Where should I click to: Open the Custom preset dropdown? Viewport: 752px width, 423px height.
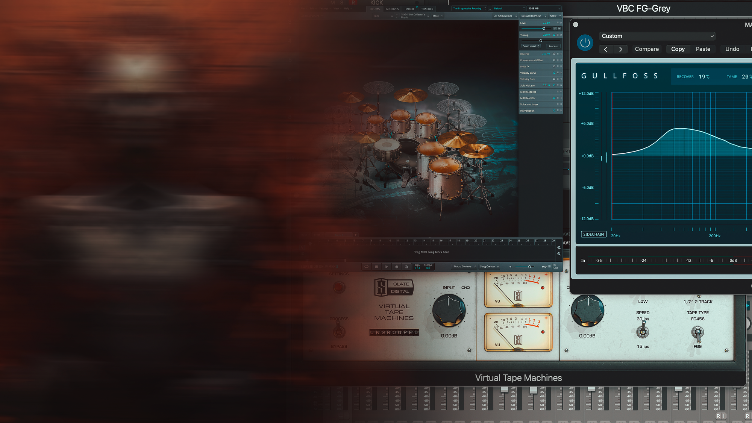(657, 36)
